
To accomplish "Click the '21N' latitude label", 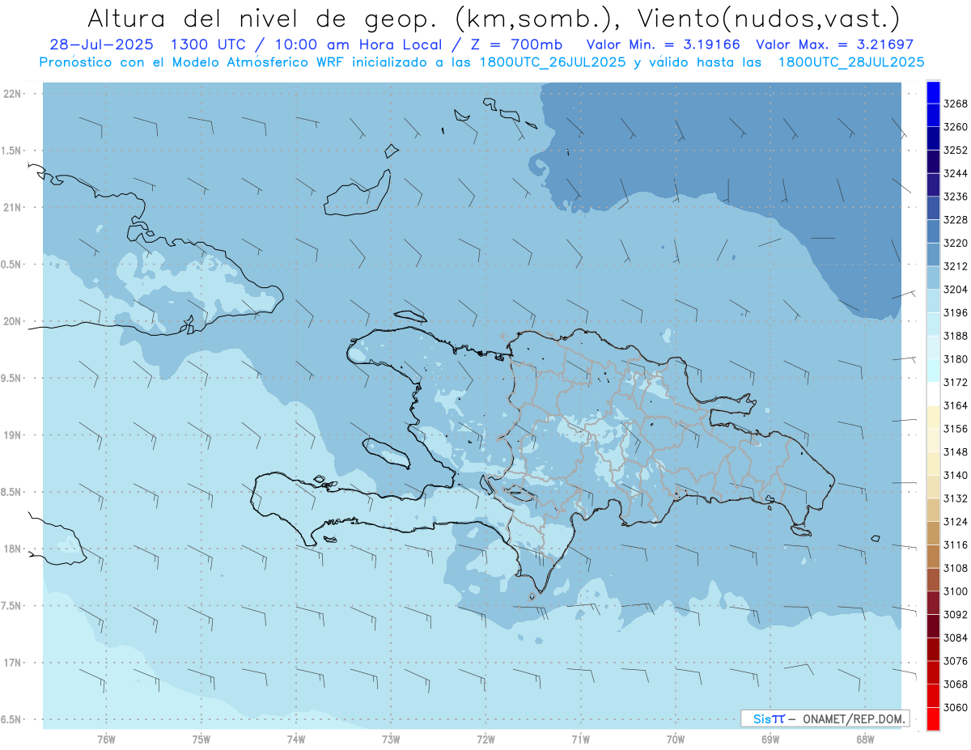I will (x=13, y=207).
